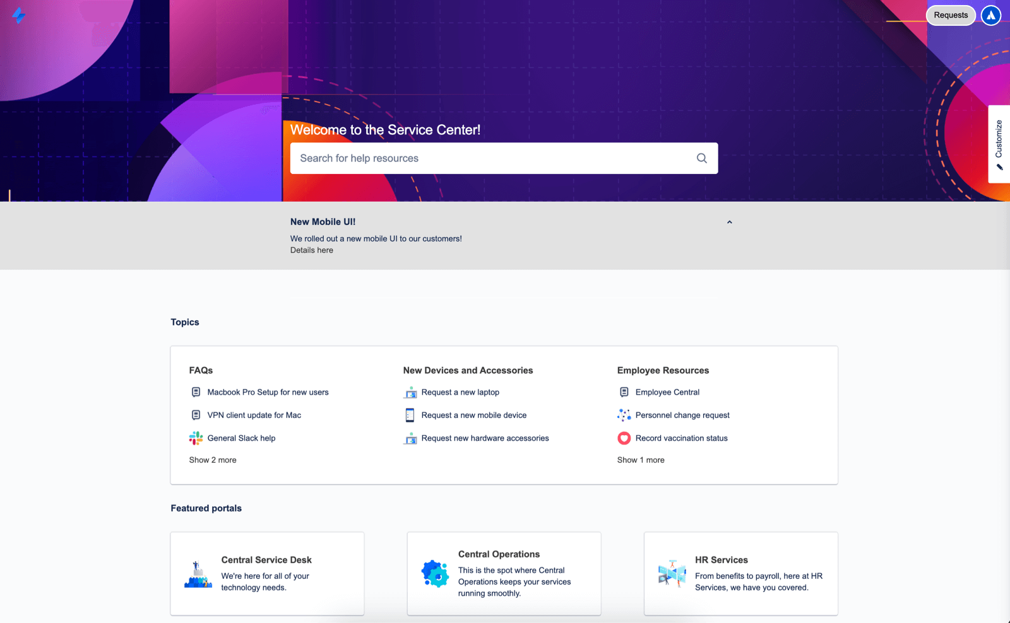Open the Central Service Desk portal
The width and height of the screenshot is (1010, 623).
pos(267,573)
